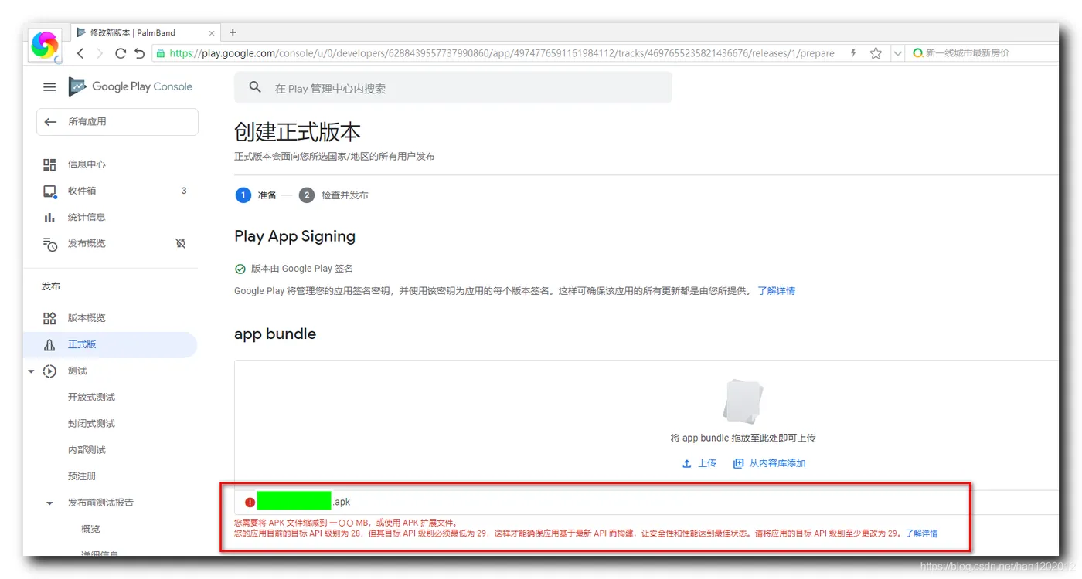This screenshot has width=1082, height=579.
Task: Click the lightning bolt icon in the address bar
Action: click(x=853, y=52)
